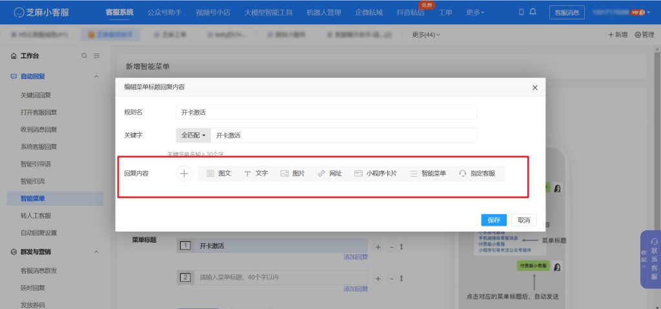
Task: Switch to 公众号助手 top tab
Action: [165, 12]
